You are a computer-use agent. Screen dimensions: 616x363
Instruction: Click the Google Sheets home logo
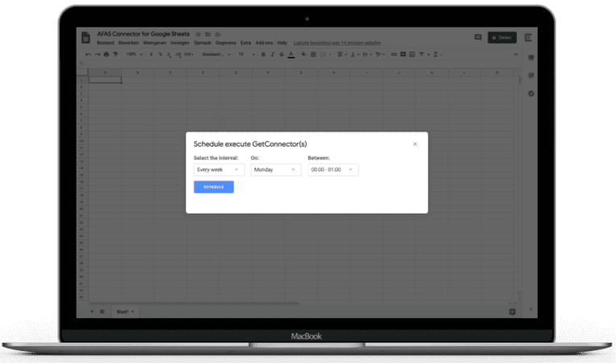[x=86, y=38]
